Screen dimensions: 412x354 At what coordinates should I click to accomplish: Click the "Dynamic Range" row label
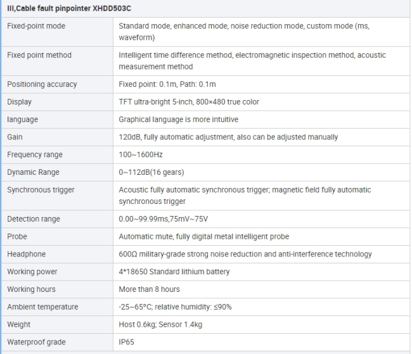33,172
